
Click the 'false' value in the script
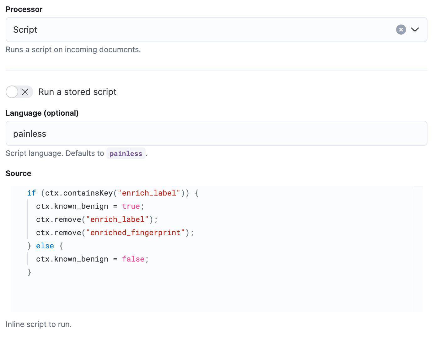click(x=133, y=259)
